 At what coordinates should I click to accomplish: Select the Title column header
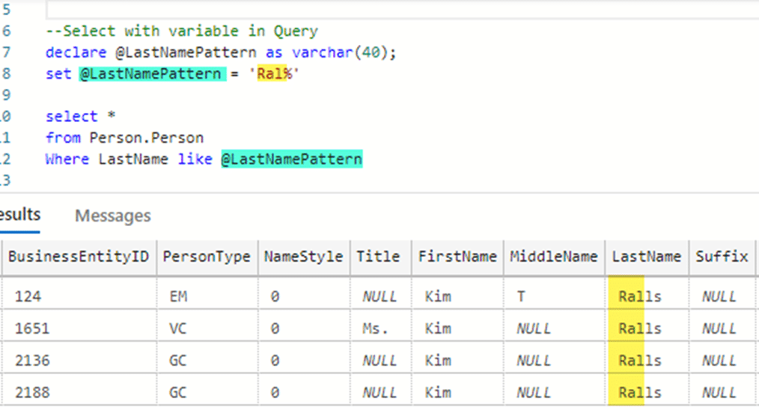[x=378, y=257]
